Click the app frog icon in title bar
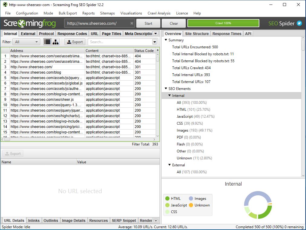 click(x=5, y=5)
